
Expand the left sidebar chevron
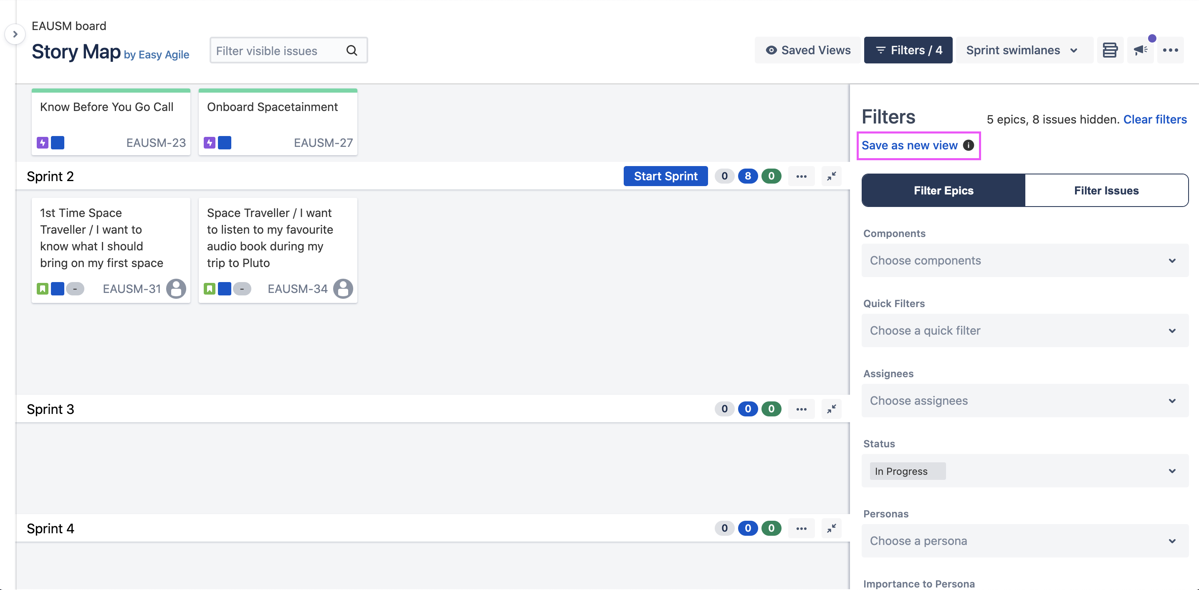(x=15, y=35)
